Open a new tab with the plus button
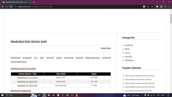 pyautogui.click(x=34, y=2)
